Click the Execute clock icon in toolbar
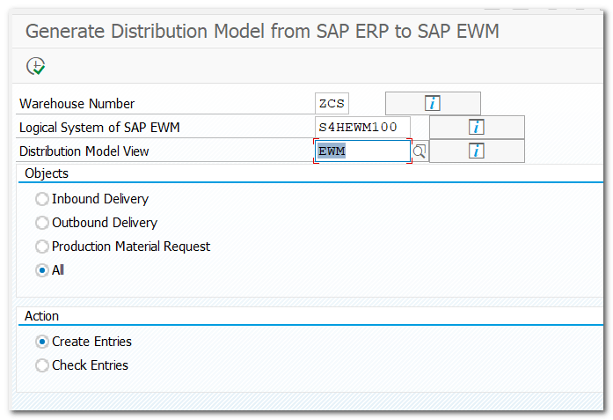 coord(35,66)
